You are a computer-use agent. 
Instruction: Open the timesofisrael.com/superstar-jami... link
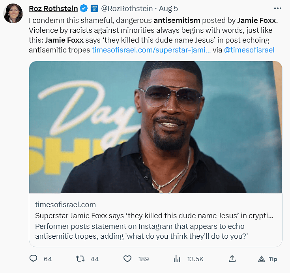point(152,50)
